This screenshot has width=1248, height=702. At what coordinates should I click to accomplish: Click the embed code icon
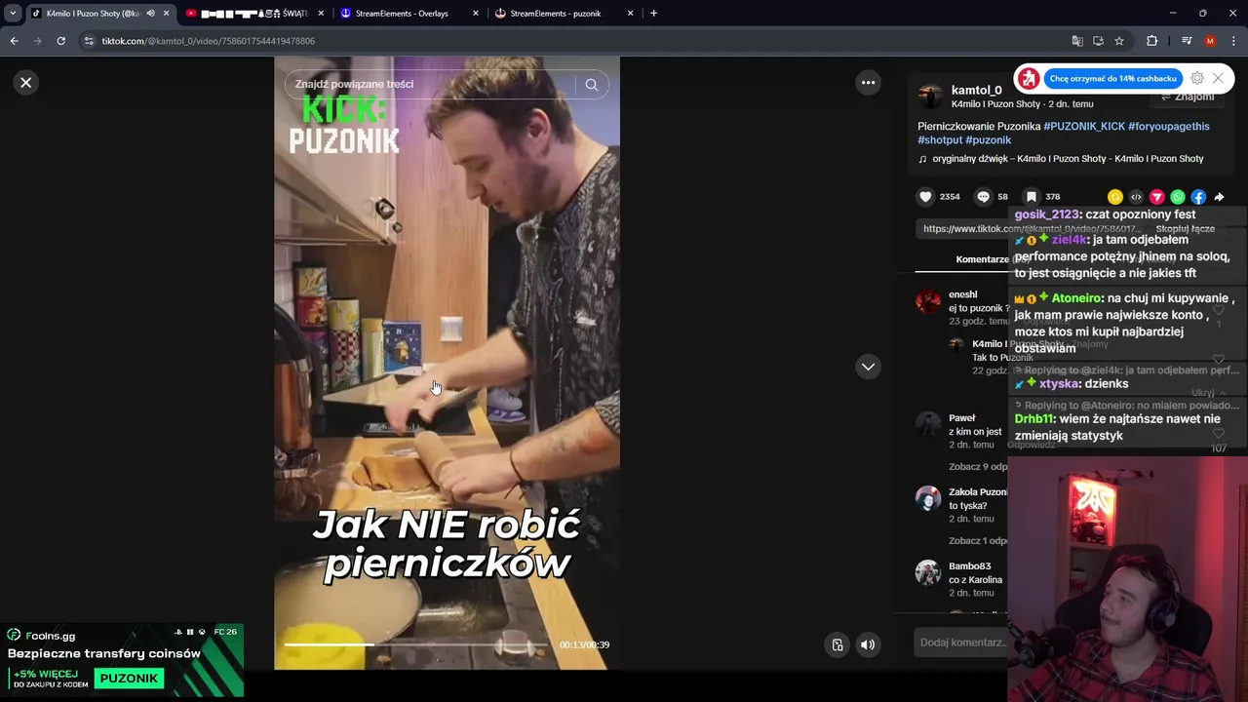[x=1136, y=197]
